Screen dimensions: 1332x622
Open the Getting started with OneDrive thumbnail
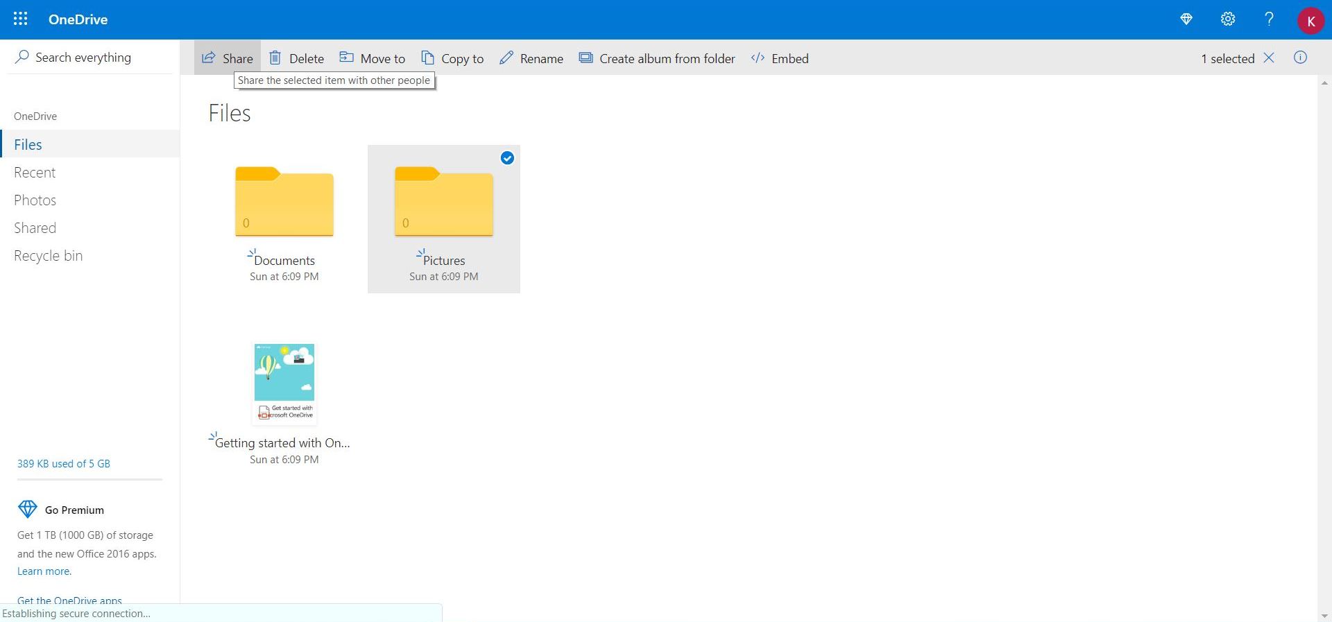(284, 383)
